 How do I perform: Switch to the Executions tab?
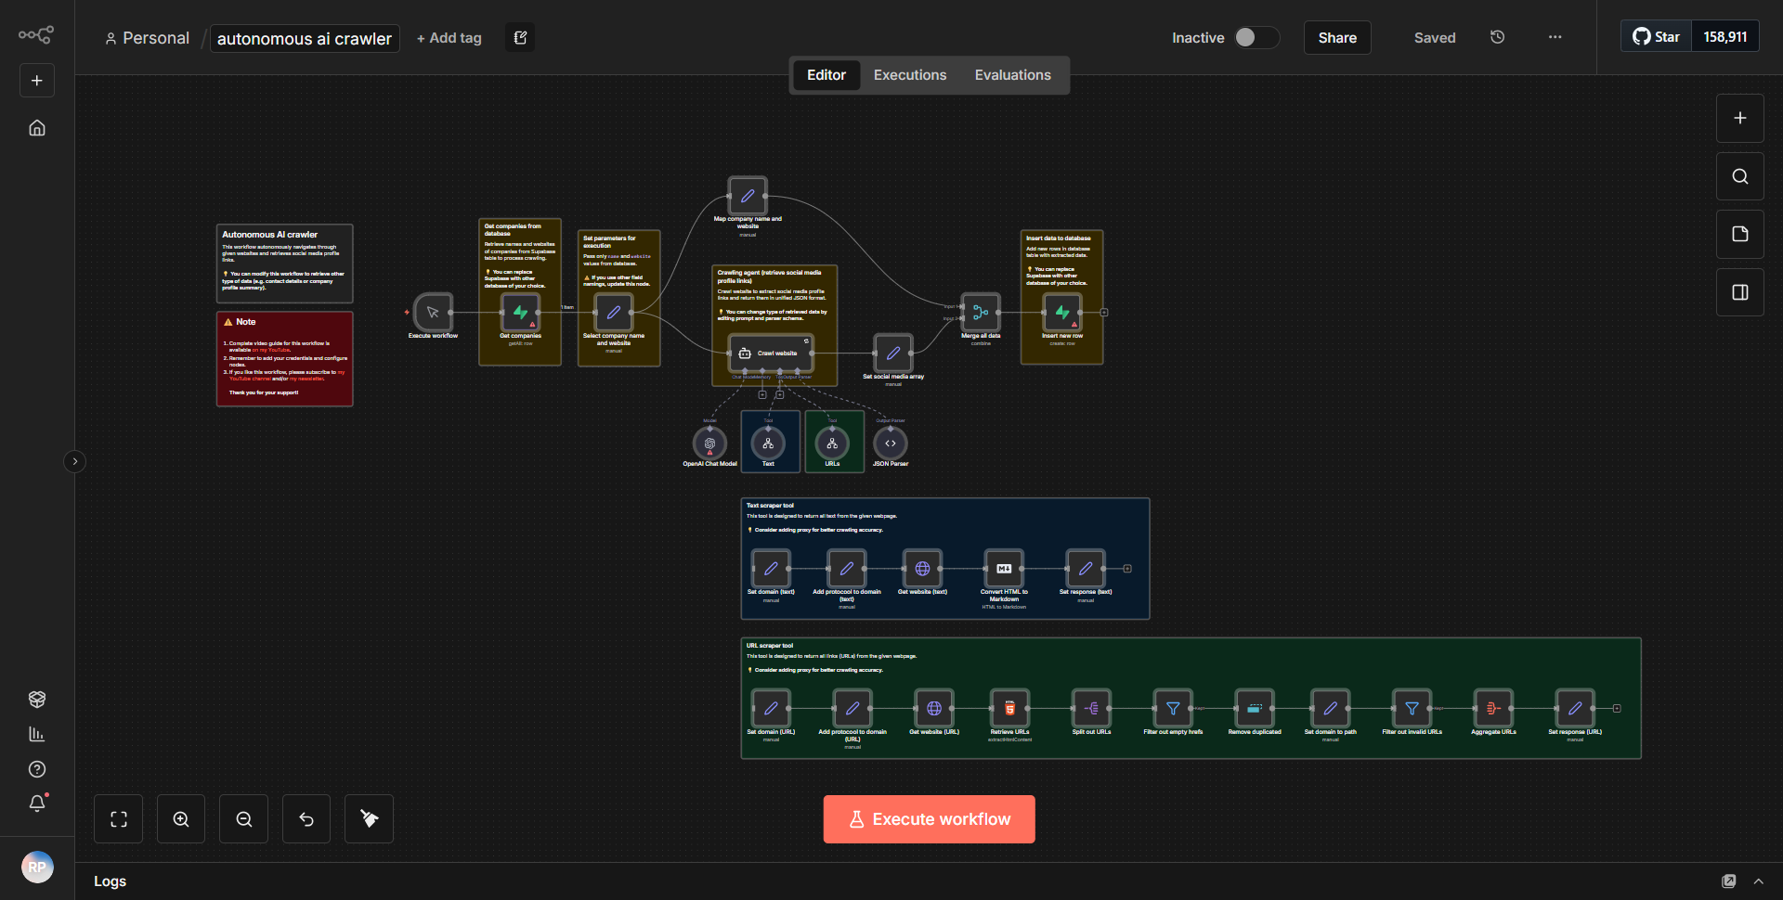[909, 74]
